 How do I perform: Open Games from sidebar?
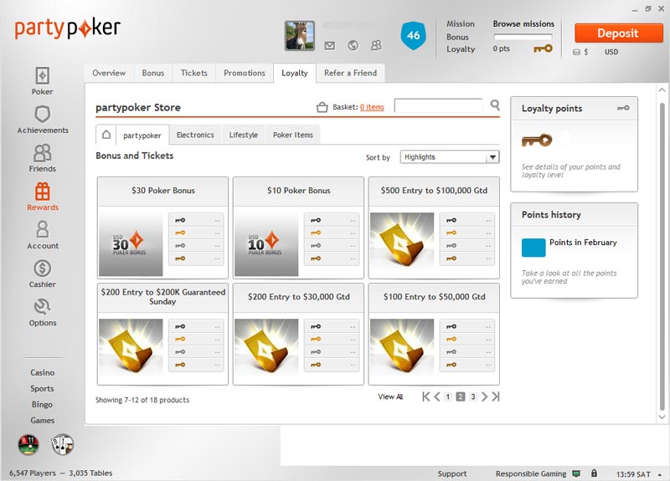click(x=43, y=421)
